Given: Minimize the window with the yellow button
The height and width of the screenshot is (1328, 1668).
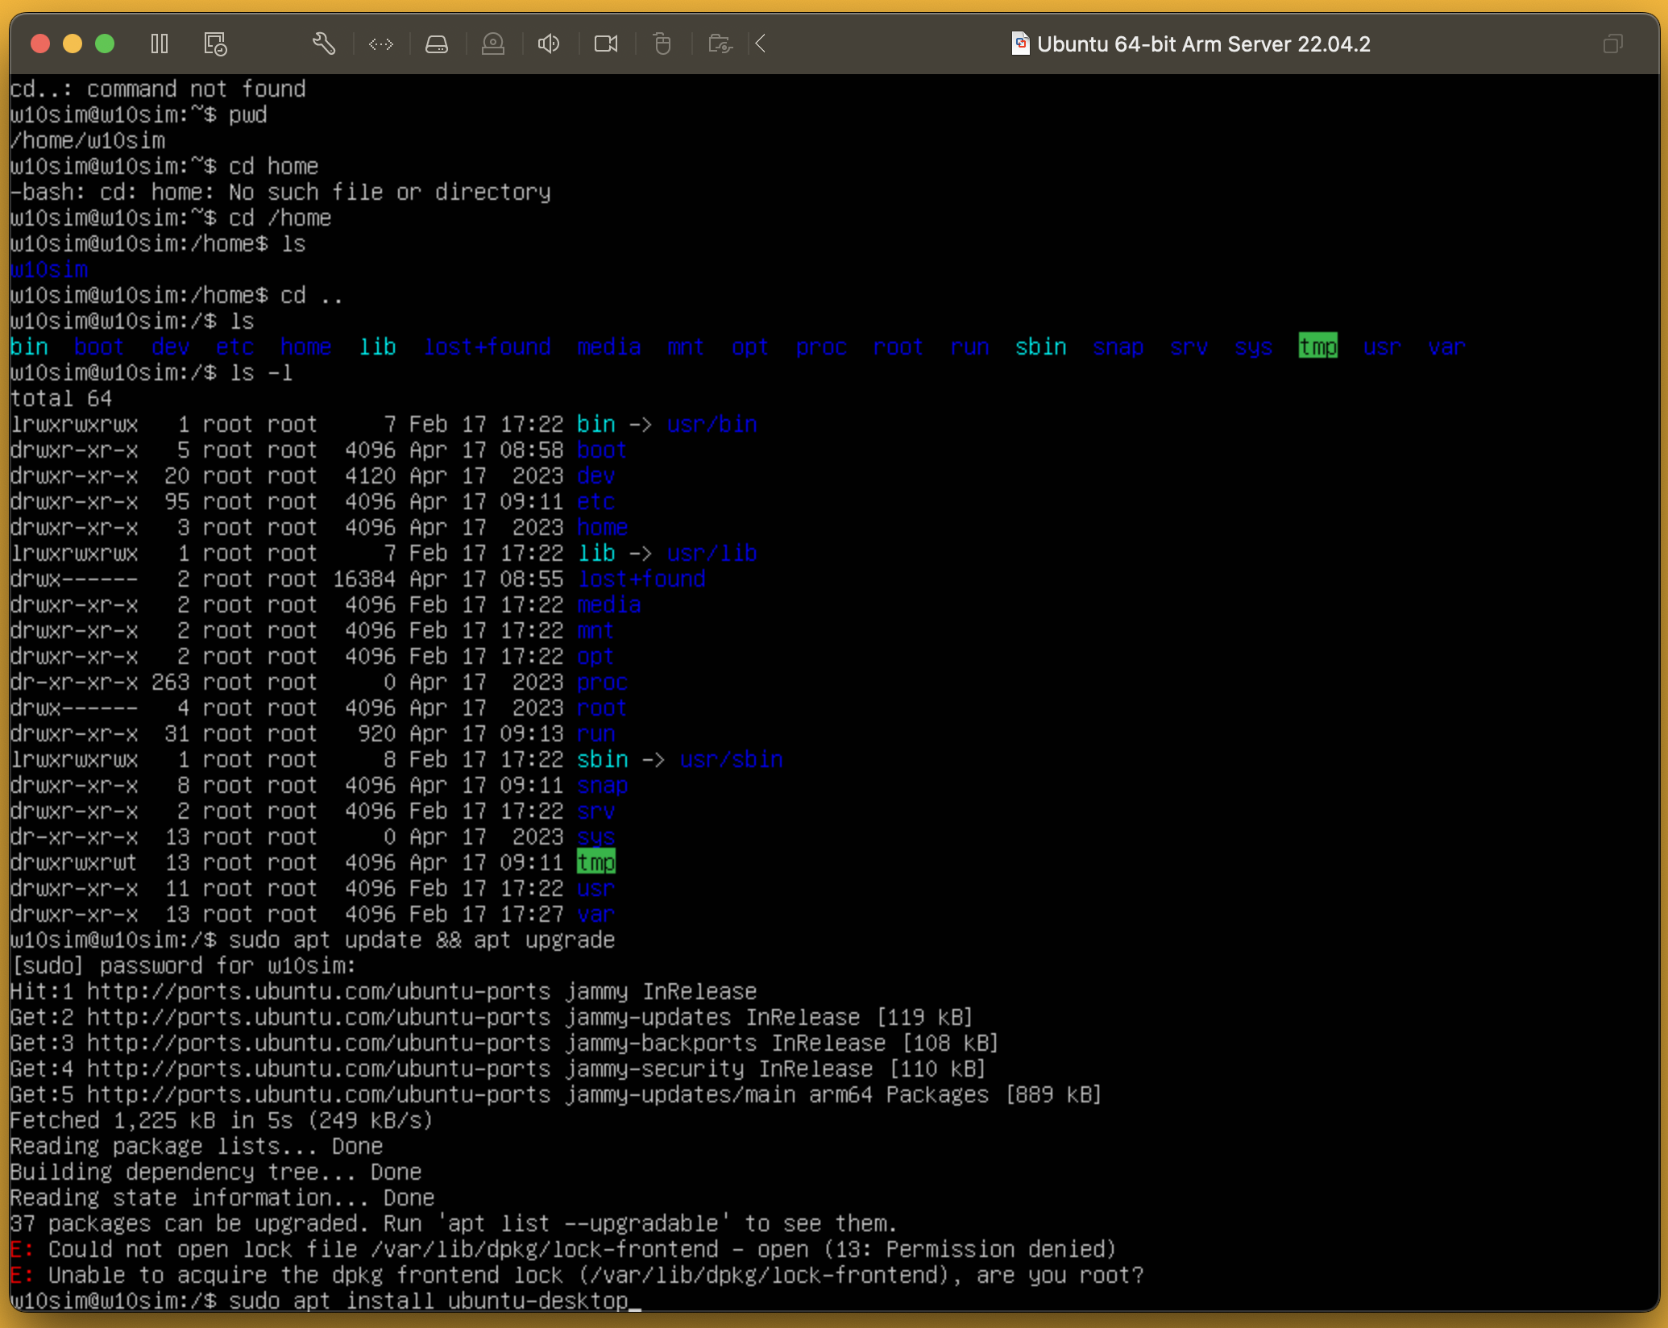Looking at the screenshot, I should (x=73, y=44).
